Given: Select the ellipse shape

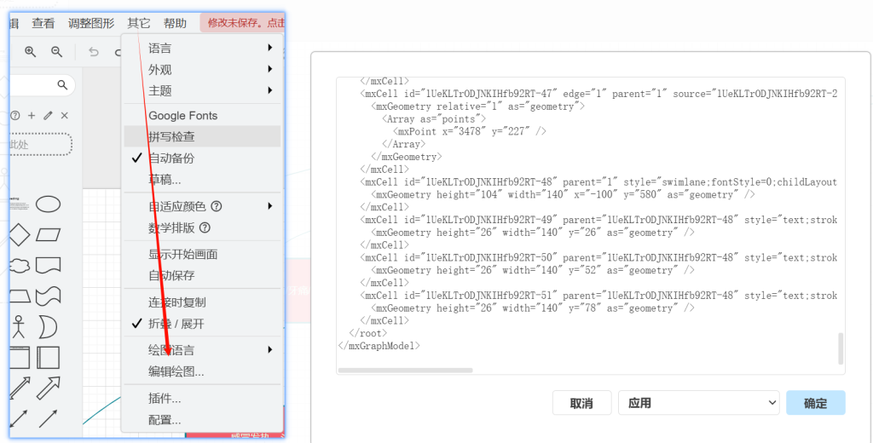Looking at the screenshot, I should tap(48, 204).
